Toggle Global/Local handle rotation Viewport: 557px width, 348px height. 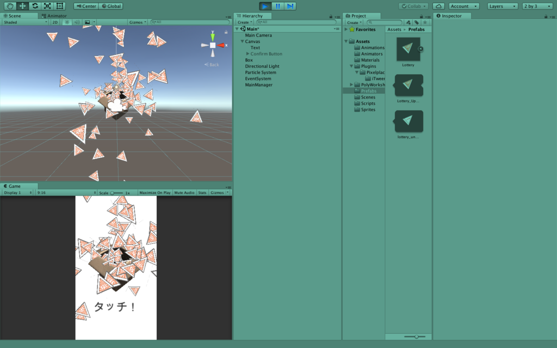pos(111,6)
